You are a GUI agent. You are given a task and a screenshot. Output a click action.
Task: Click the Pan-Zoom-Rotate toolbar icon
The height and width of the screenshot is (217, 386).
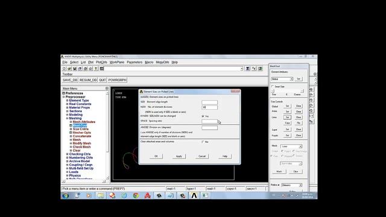80,69
